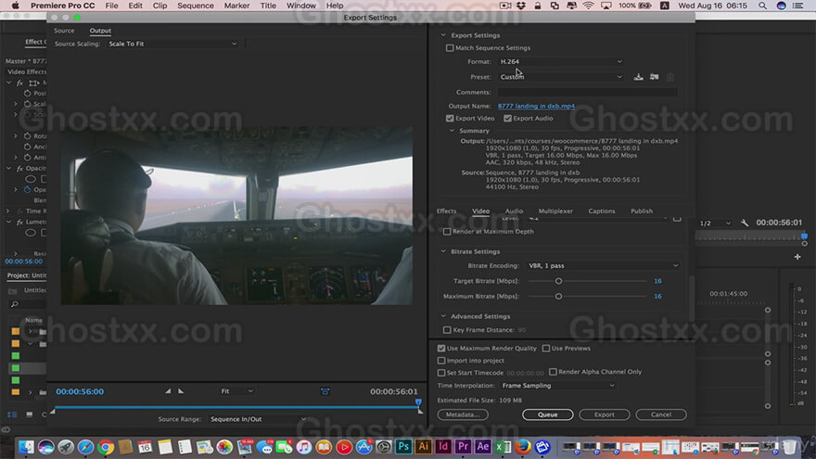Click the Delete Preset trash icon
Image resolution: width=816 pixels, height=459 pixels.
(x=670, y=77)
